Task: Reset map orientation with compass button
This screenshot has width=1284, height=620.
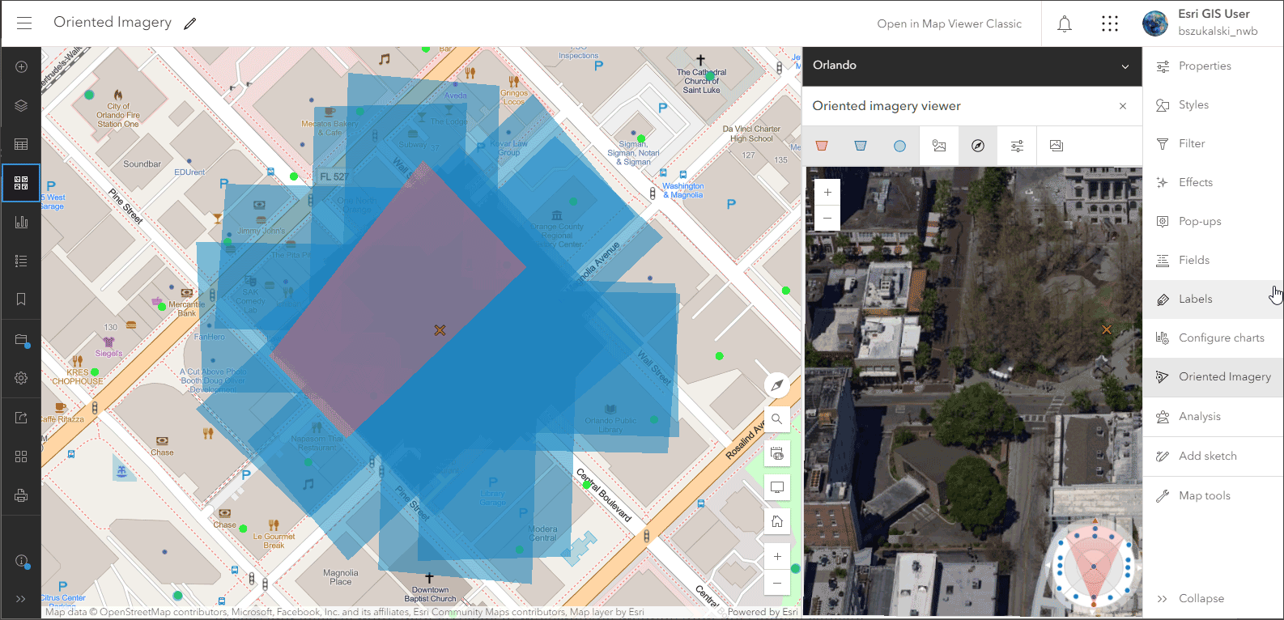Action: point(777,385)
